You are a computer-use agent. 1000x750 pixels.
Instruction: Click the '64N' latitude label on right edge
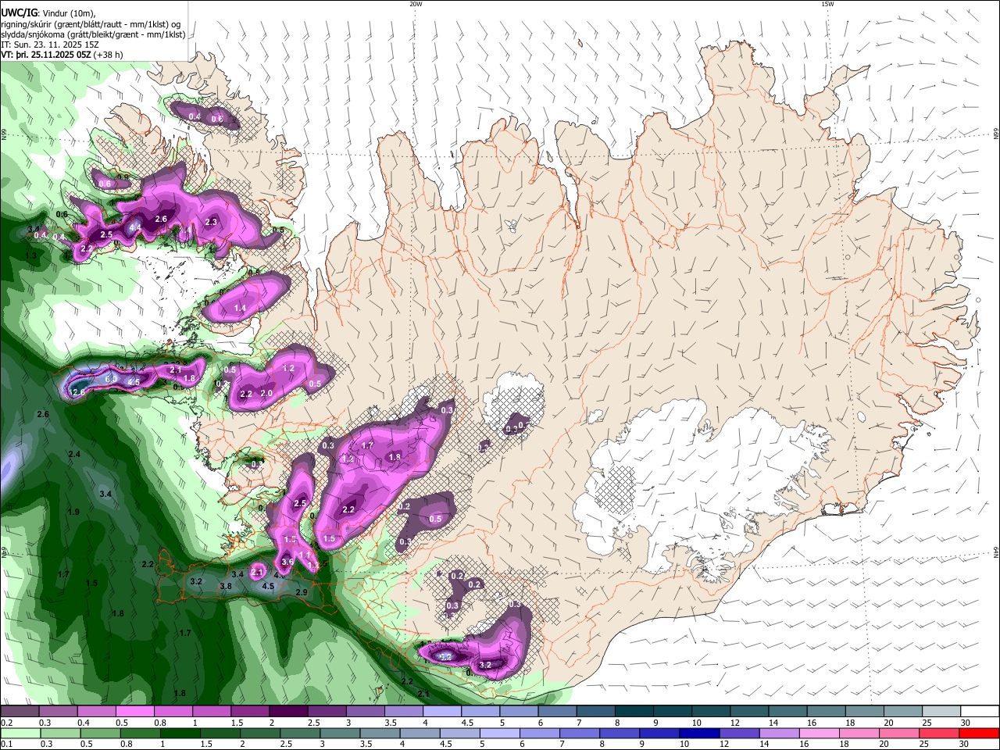996,552
